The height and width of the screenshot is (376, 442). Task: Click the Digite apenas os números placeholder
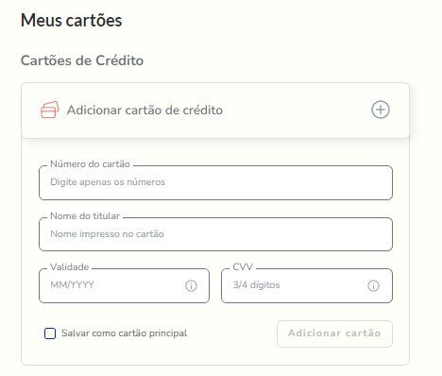(108, 182)
